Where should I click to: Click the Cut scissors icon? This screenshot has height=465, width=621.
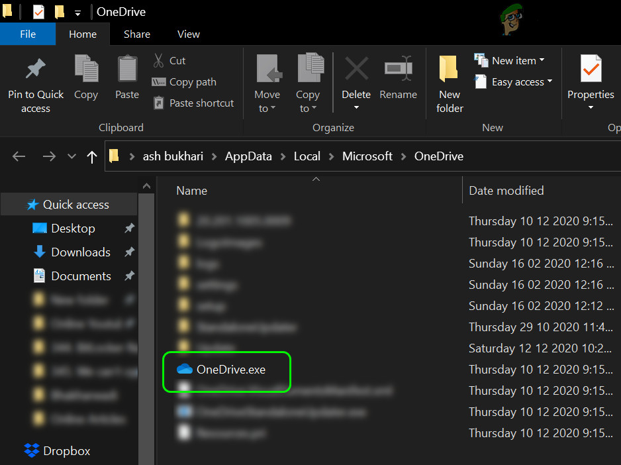158,61
